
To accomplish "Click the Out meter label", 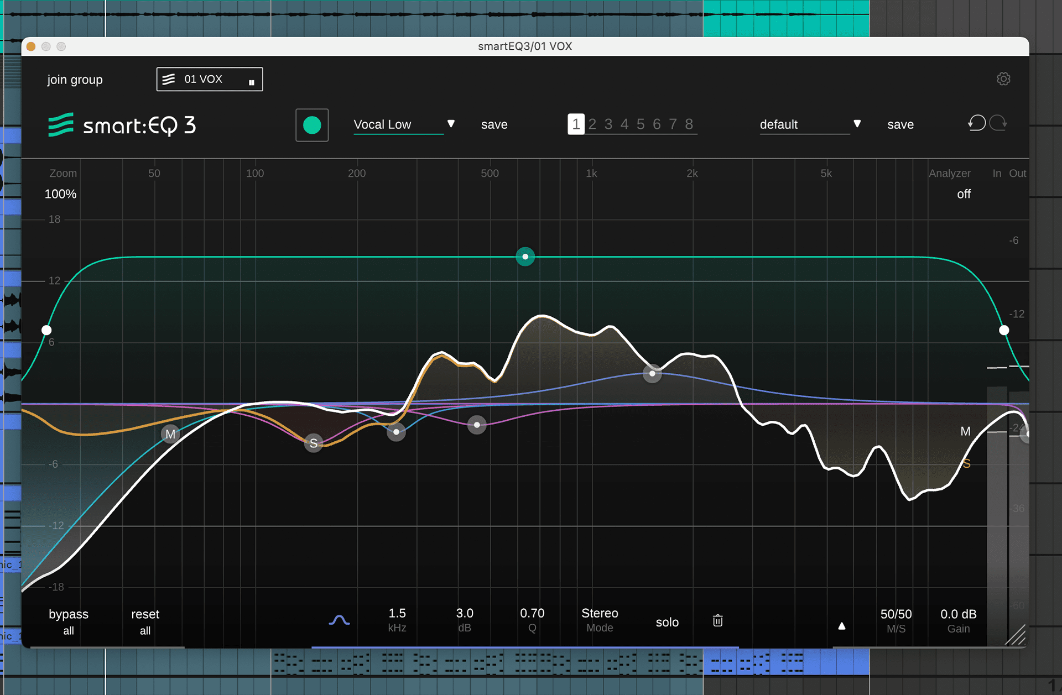I will coord(1017,173).
